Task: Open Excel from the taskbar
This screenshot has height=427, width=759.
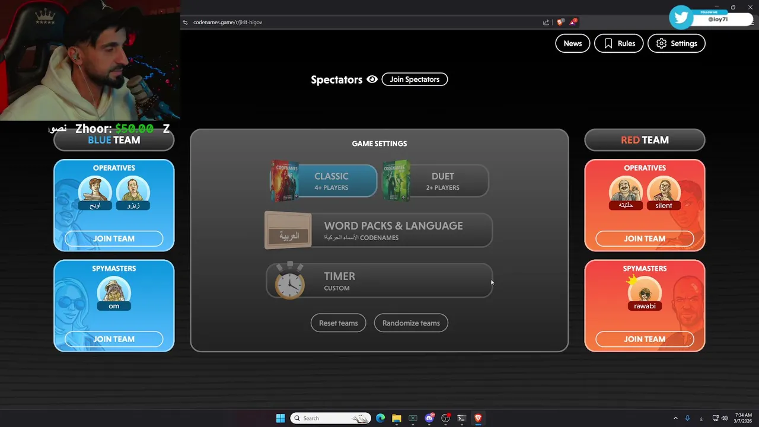Action: pyautogui.click(x=413, y=418)
